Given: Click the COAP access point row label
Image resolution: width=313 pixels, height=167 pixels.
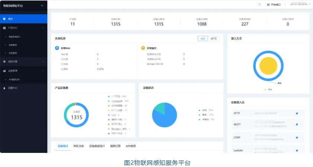Looking at the screenshot, I should (x=237, y=137).
